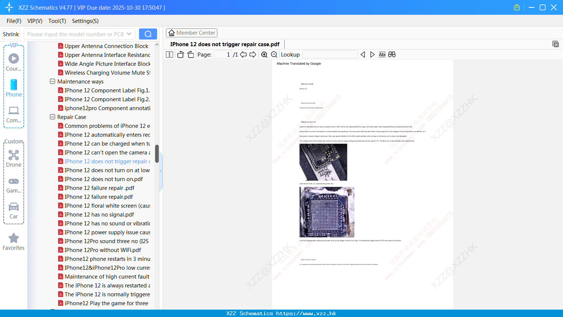
Task: Open the Tool menu
Action: pyautogui.click(x=57, y=21)
